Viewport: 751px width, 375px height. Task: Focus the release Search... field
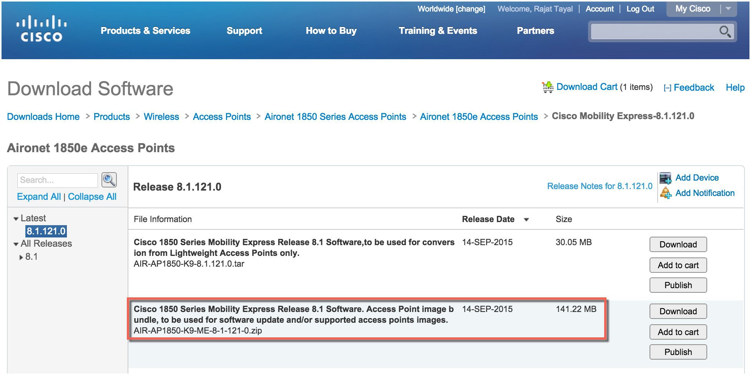58,180
